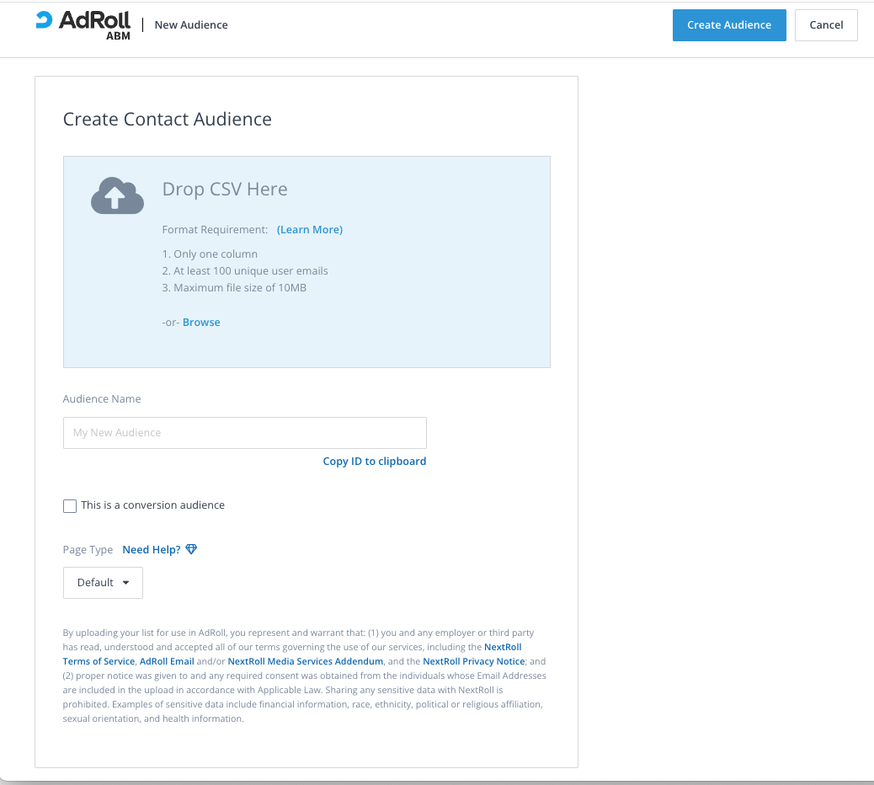Screen dimensions: 874x785
Task: Open the Learn More format requirements link
Action: pyautogui.click(x=310, y=230)
